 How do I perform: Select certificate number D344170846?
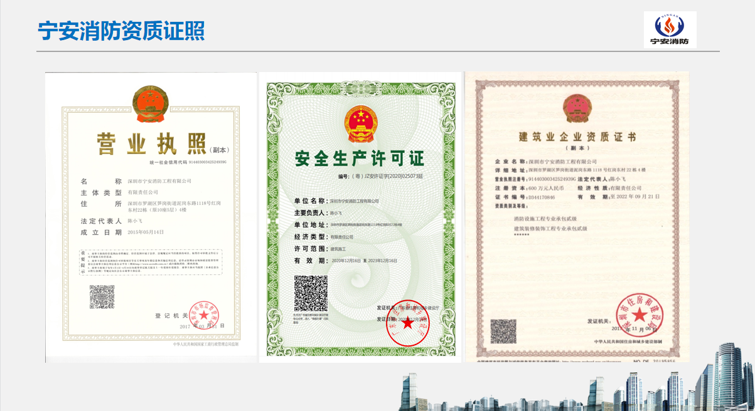click(x=543, y=197)
